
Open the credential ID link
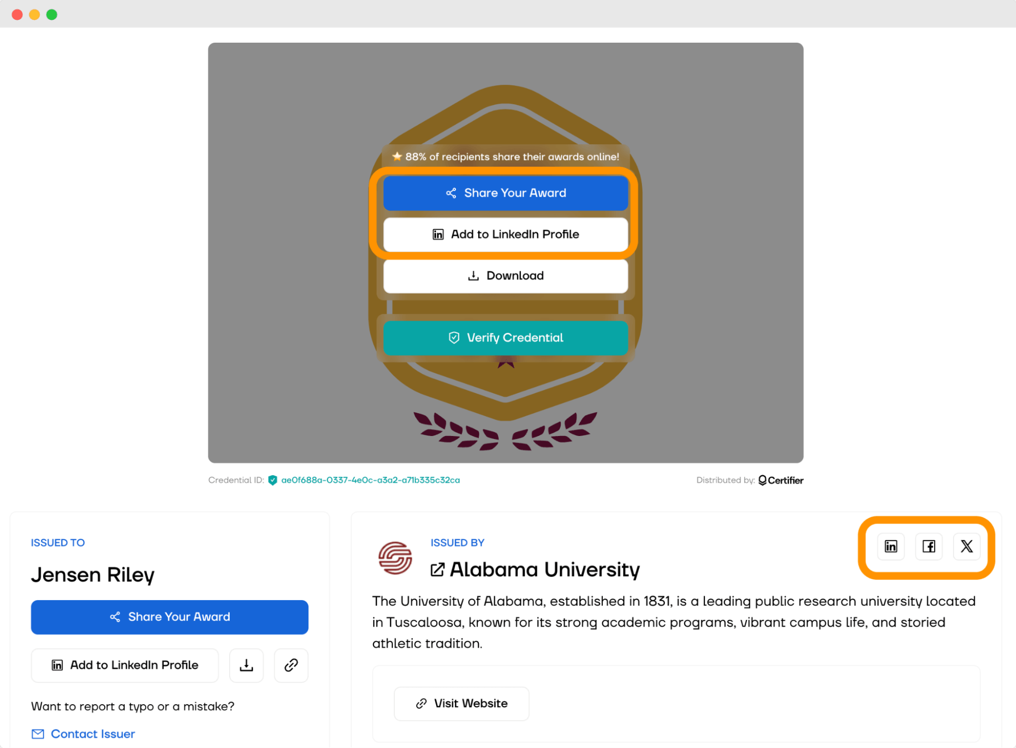pyautogui.click(x=371, y=480)
